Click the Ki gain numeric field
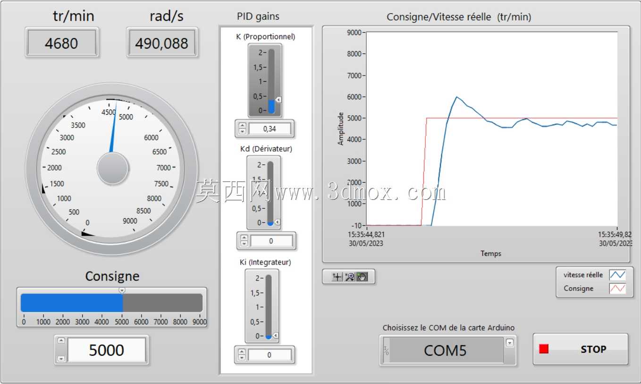This screenshot has width=641, height=384. pos(270,355)
